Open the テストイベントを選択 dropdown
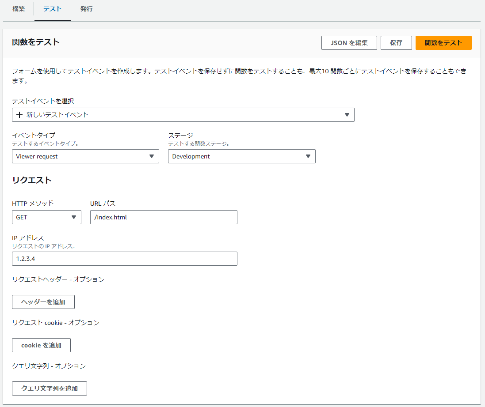 [x=183, y=115]
